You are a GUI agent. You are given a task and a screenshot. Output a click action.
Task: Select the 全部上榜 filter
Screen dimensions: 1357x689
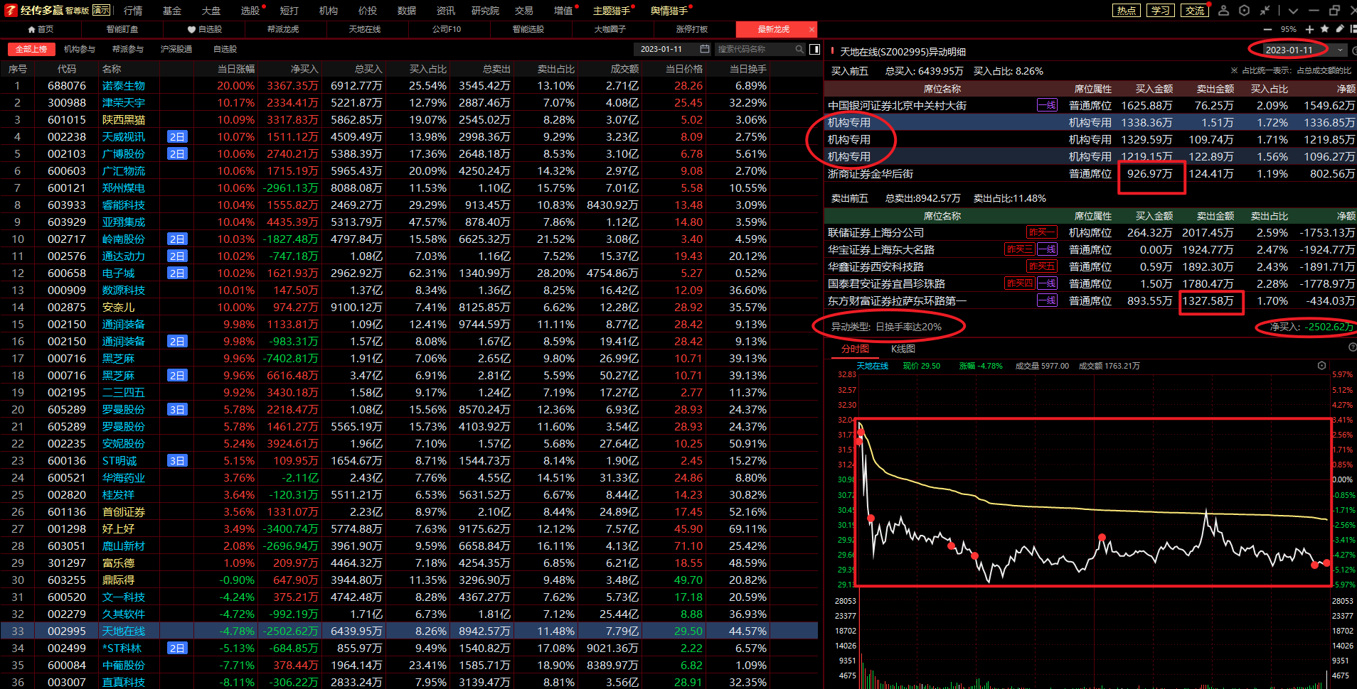31,49
